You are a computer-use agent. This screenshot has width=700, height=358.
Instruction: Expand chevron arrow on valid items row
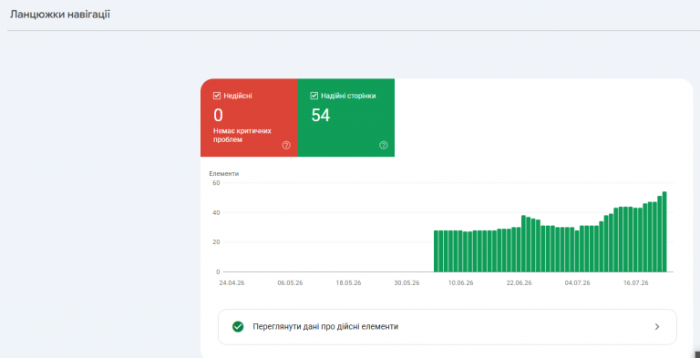(656, 327)
